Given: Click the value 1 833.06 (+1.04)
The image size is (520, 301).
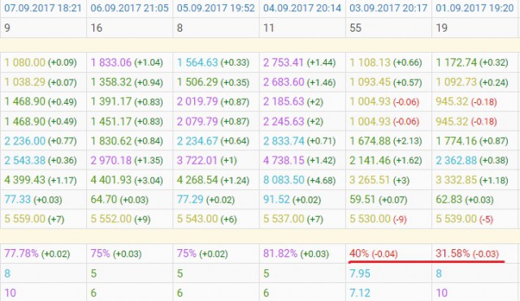Looking at the screenshot, I should coord(127,62).
